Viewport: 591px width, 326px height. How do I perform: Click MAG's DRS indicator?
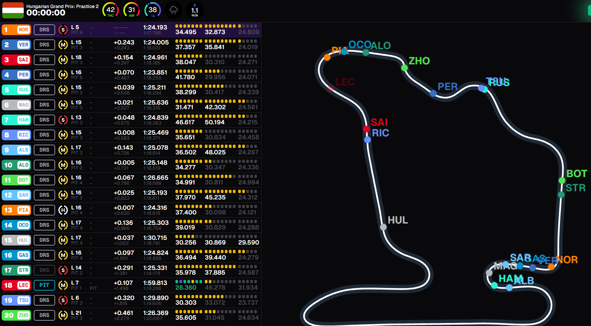pos(44,105)
